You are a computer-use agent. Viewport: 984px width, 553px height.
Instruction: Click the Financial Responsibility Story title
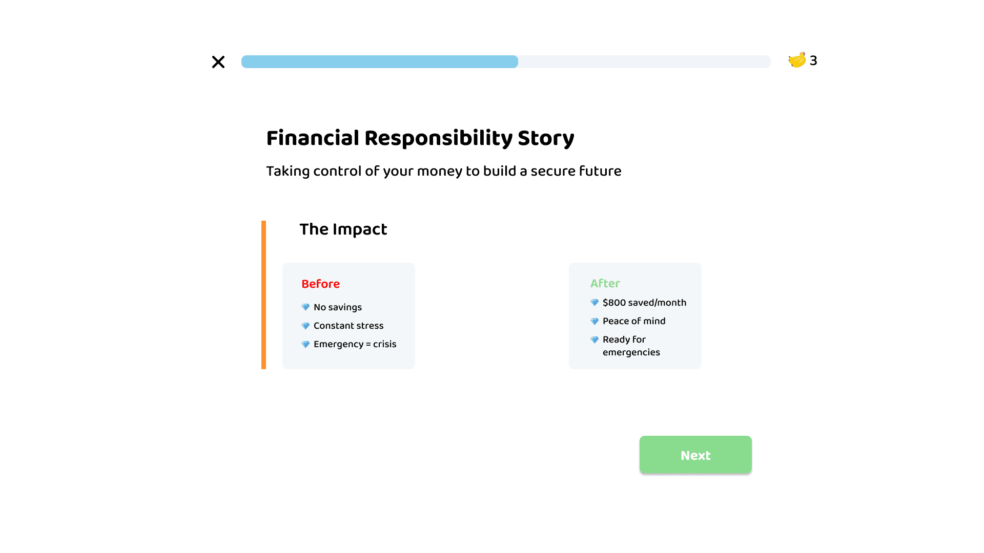click(x=420, y=137)
